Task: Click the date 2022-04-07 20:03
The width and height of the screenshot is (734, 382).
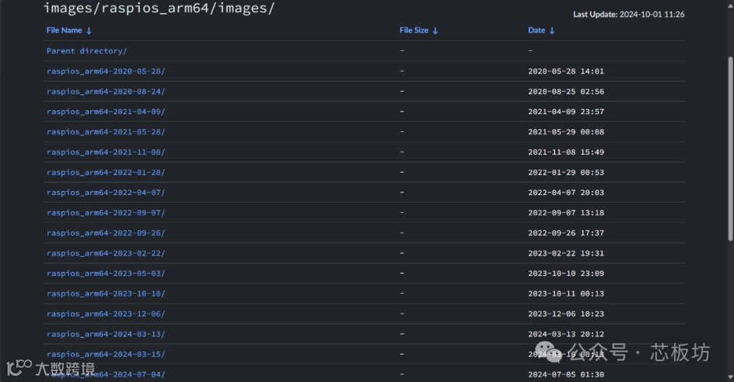Action: (x=566, y=192)
